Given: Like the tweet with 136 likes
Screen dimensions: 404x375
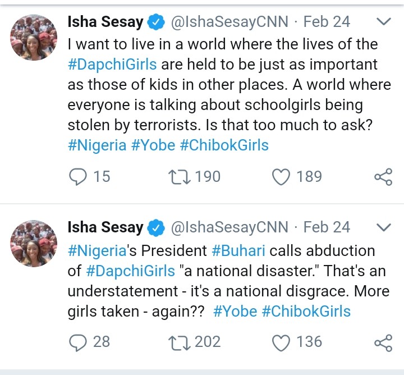Looking at the screenshot, I should pyautogui.click(x=281, y=342).
